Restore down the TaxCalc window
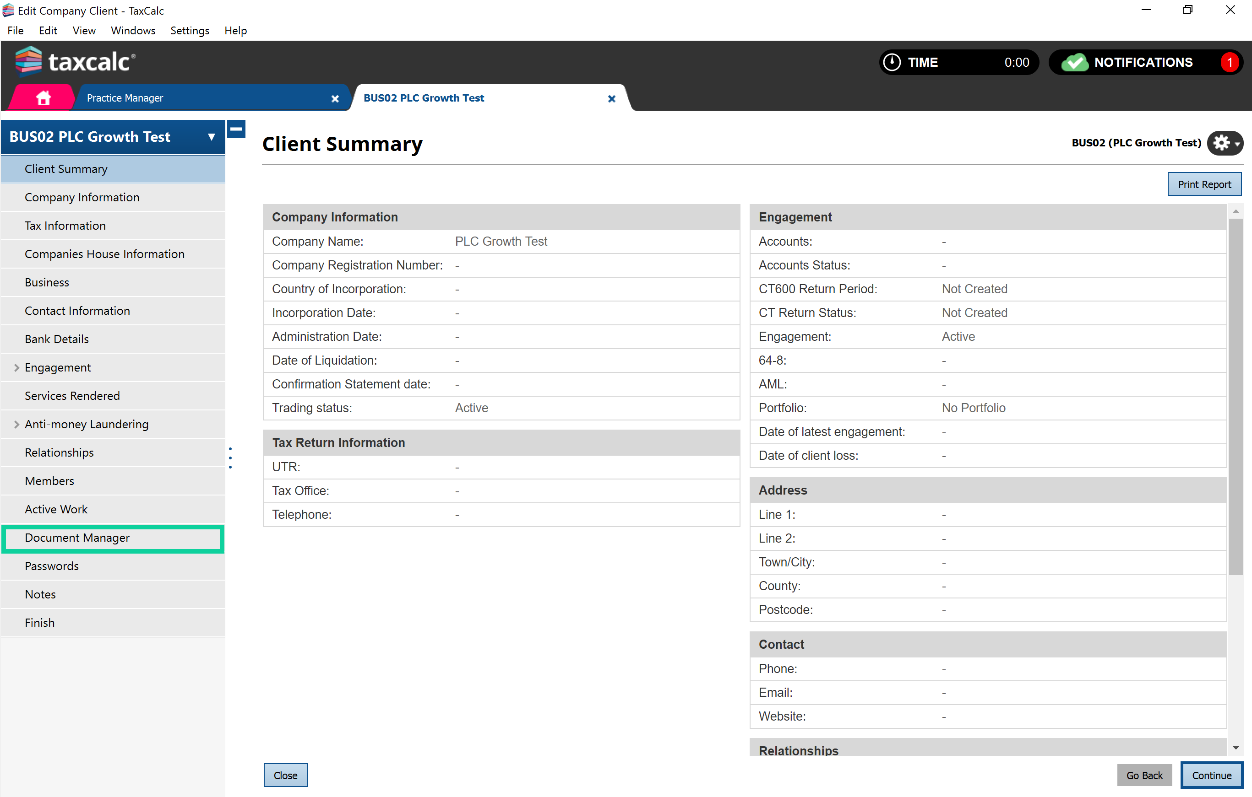 (1188, 11)
